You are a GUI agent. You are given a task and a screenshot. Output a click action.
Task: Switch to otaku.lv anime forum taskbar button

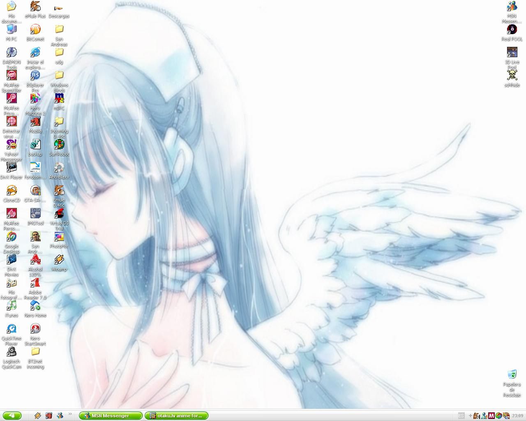[177, 416]
